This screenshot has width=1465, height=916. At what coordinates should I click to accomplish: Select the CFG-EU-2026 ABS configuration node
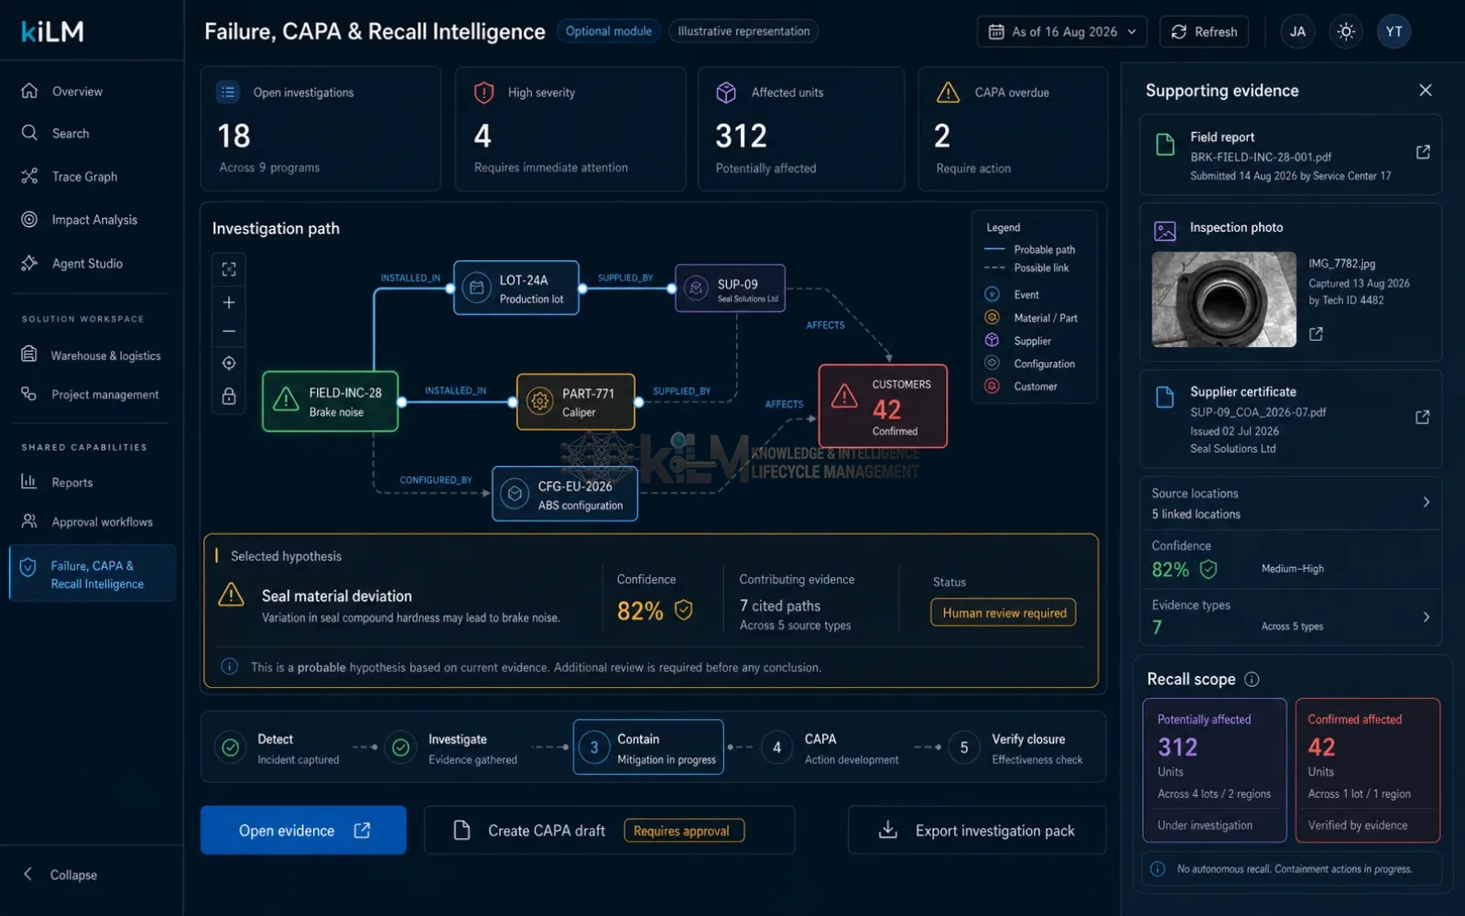click(x=565, y=495)
